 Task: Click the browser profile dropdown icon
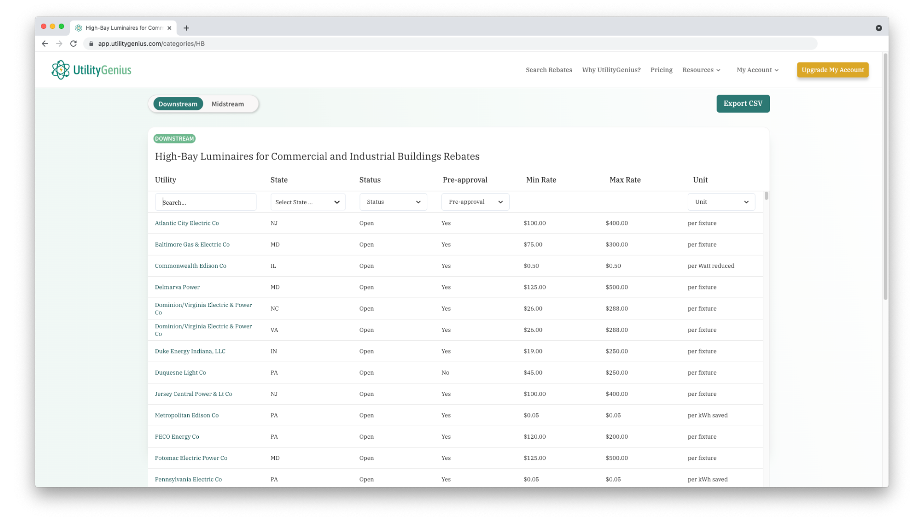(879, 28)
